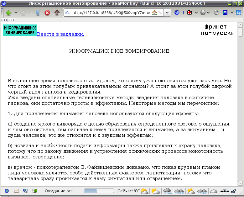The width and height of the screenshot is (244, 197).
Task: Open Composer icon in status bar
Action: pyautogui.click(x=26, y=191)
